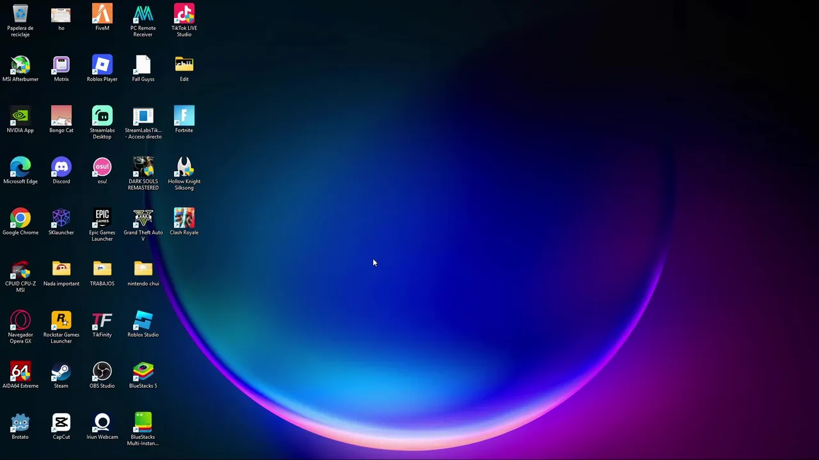Select the TikTok LIVE Studio icon
This screenshot has width=819, height=460.
click(184, 13)
